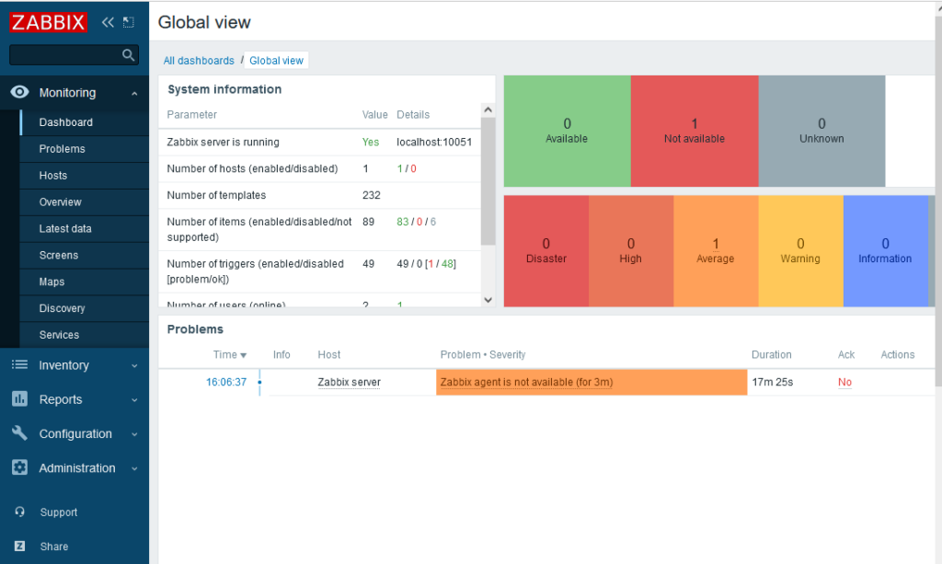Open Latest data in the Monitoring menu

65,228
